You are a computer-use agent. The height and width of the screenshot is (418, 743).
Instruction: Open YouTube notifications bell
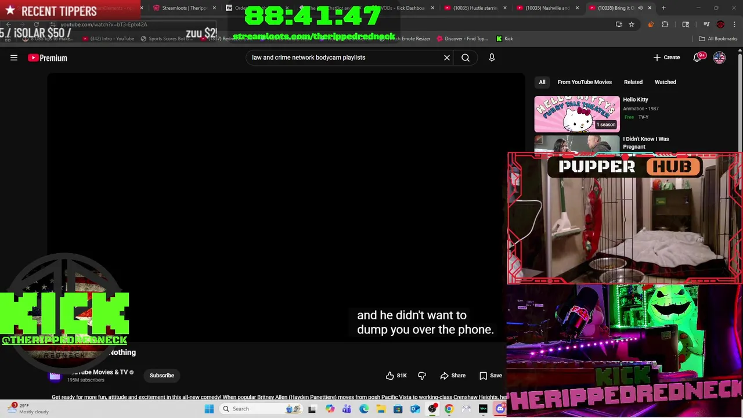click(698, 57)
